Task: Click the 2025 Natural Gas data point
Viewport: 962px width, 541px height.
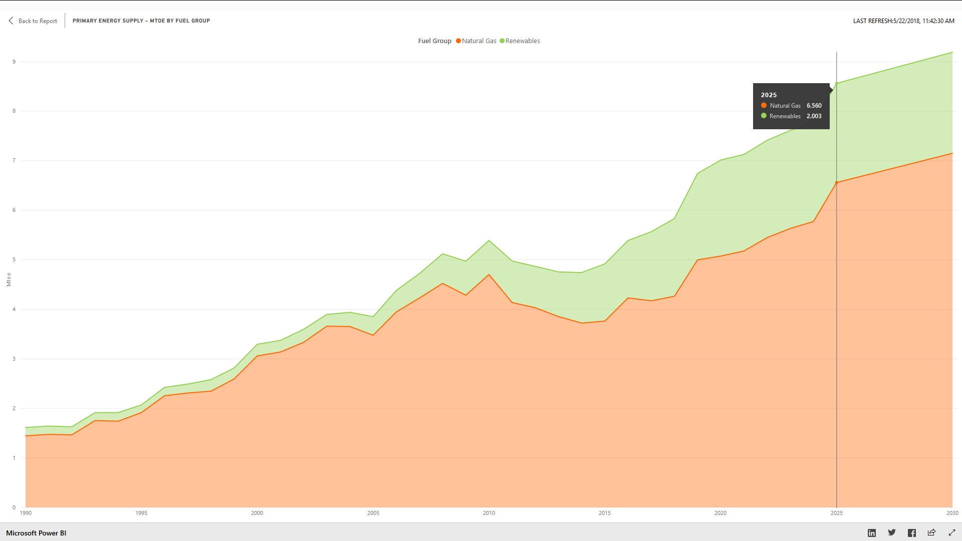Action: [836, 183]
